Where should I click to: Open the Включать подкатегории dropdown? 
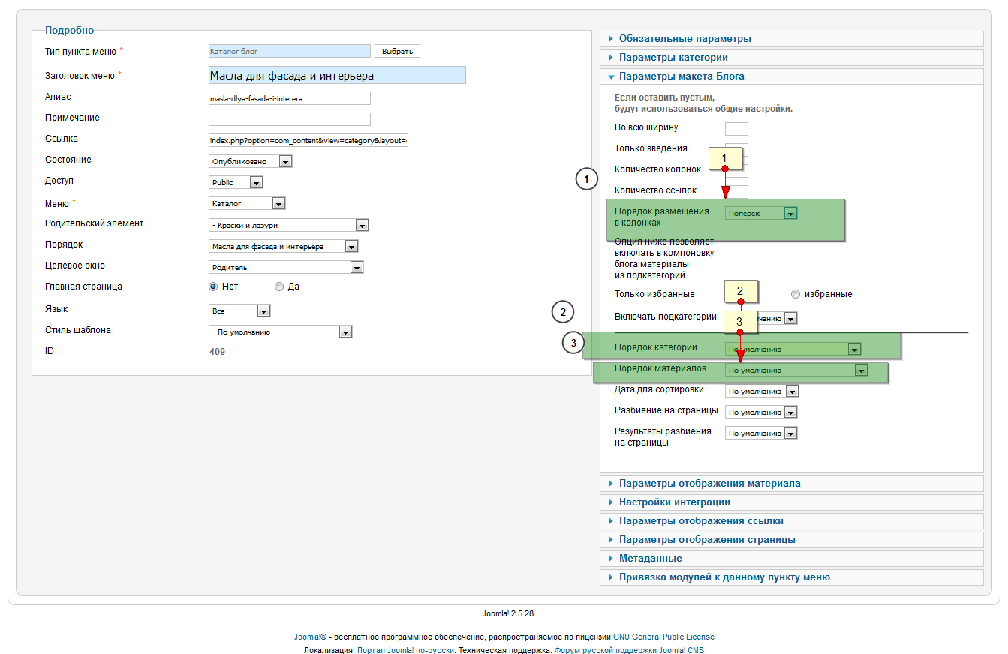(761, 318)
